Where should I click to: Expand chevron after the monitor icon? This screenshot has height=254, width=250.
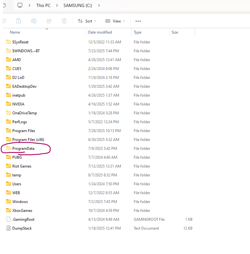(29, 5)
